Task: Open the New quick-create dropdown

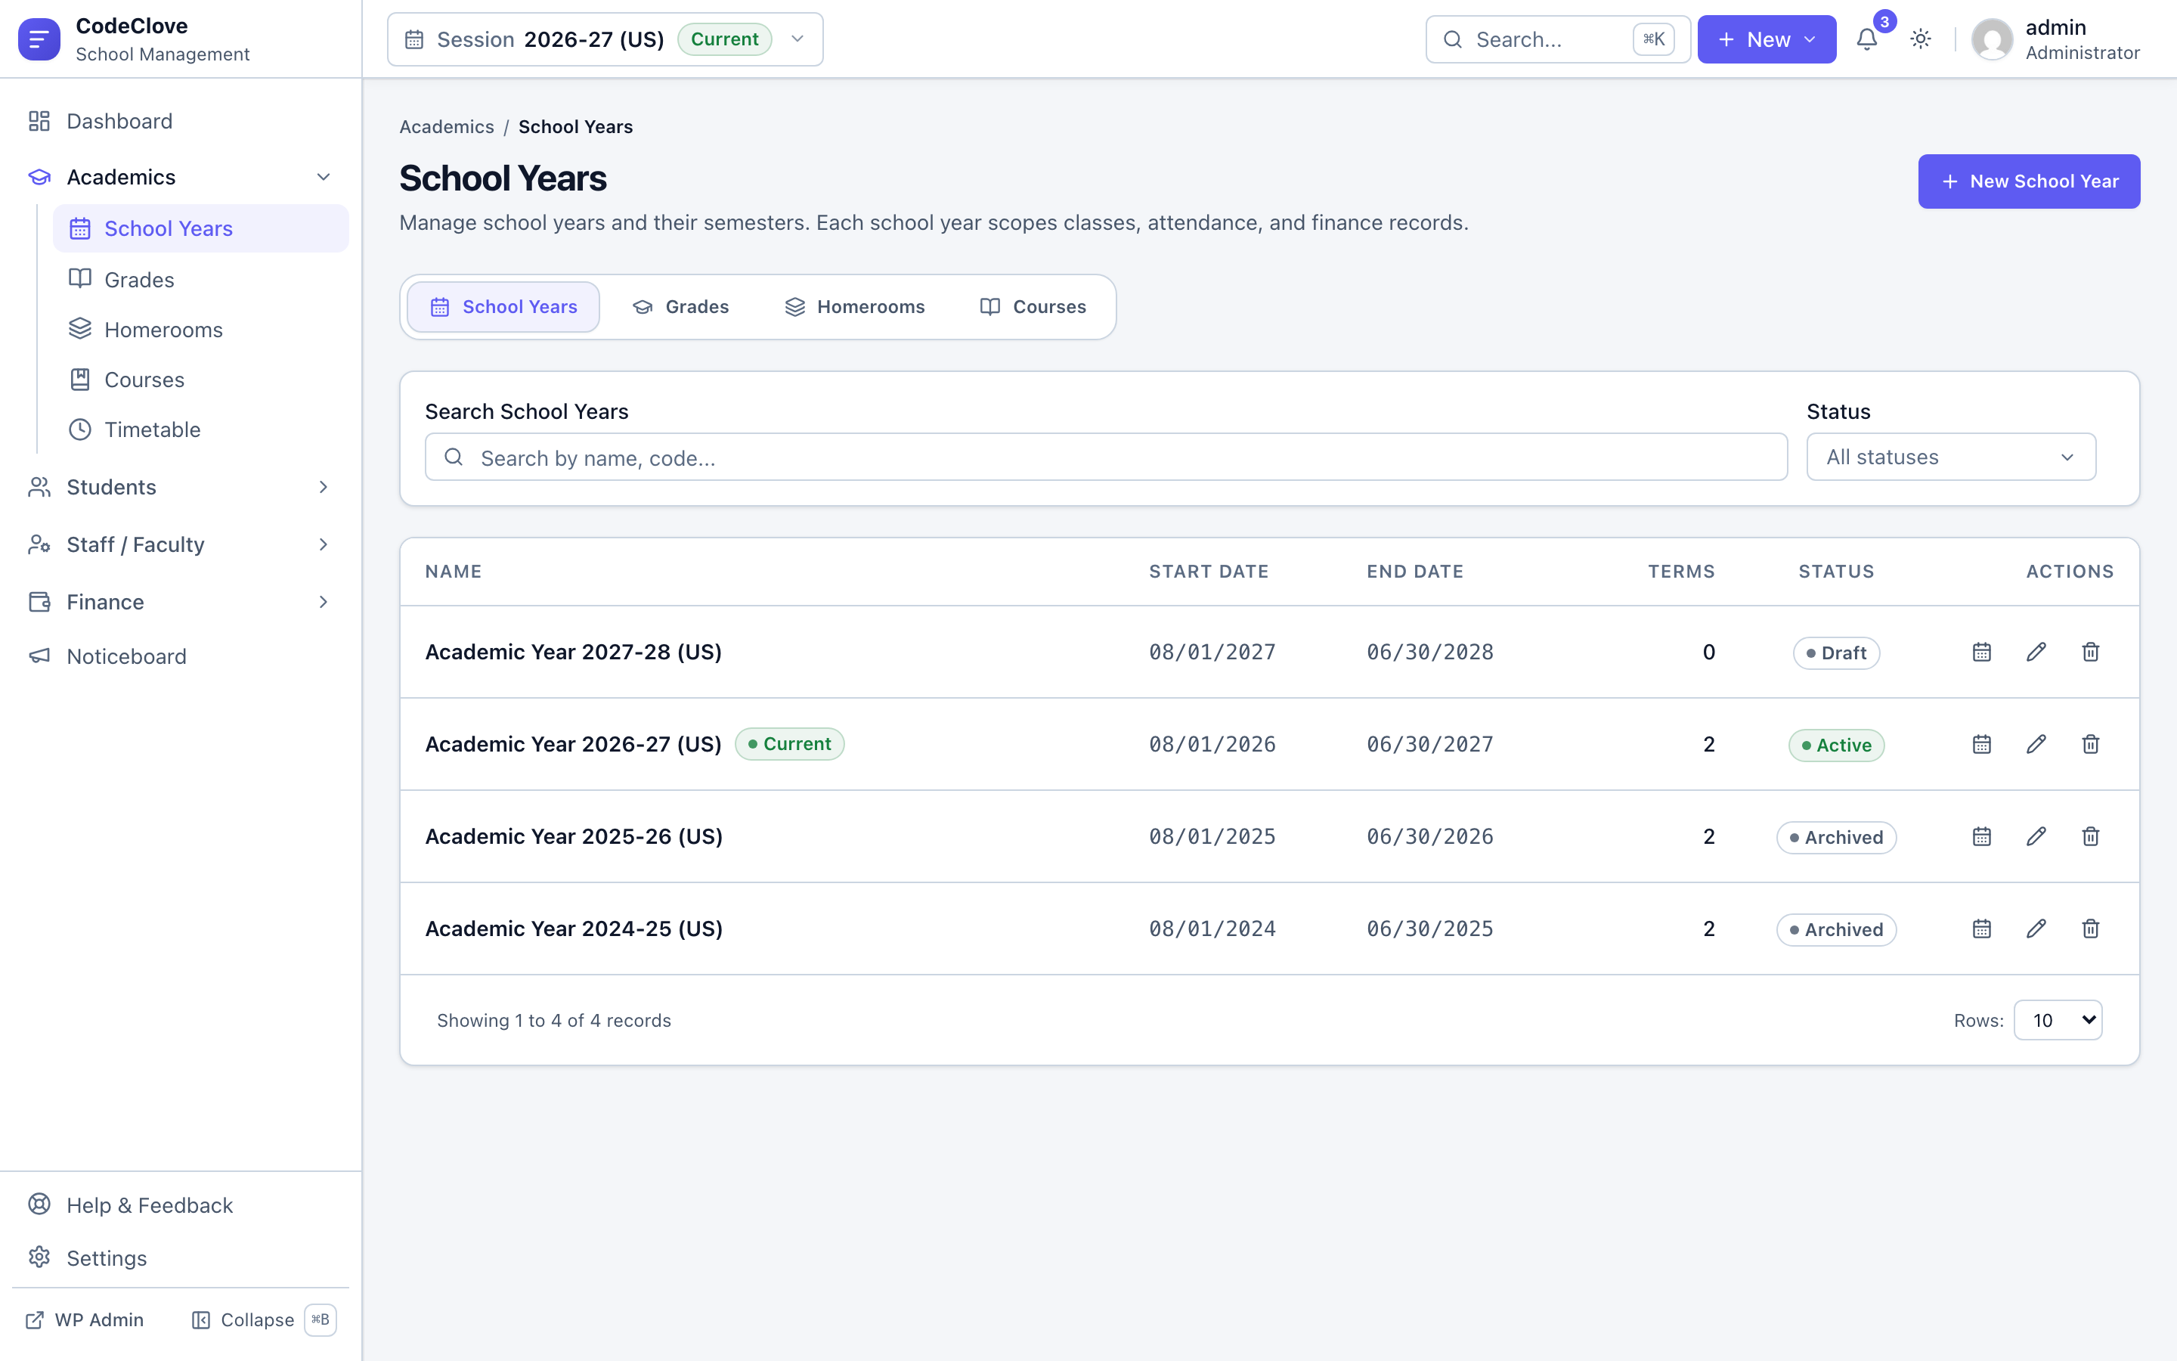Action: 1767,39
